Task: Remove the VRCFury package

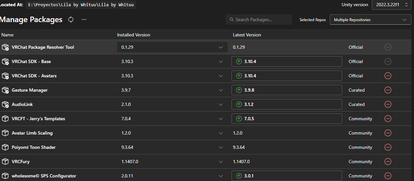Action: (388, 162)
